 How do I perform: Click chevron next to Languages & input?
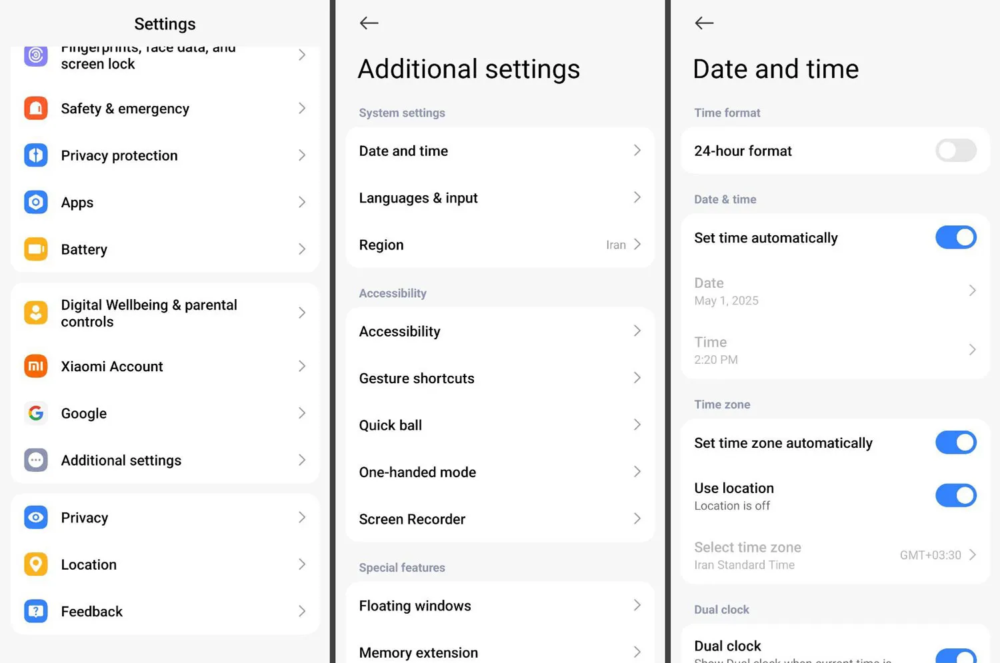[637, 197]
